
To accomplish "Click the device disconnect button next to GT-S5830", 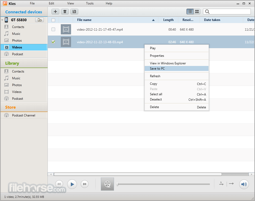I will (x=39, y=20).
